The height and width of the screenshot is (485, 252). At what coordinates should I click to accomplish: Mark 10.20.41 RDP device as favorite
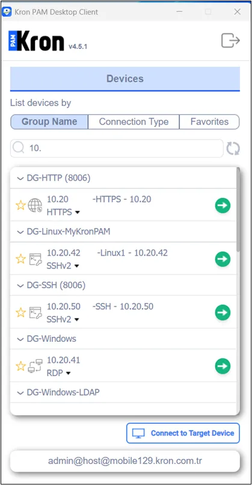[x=20, y=366]
